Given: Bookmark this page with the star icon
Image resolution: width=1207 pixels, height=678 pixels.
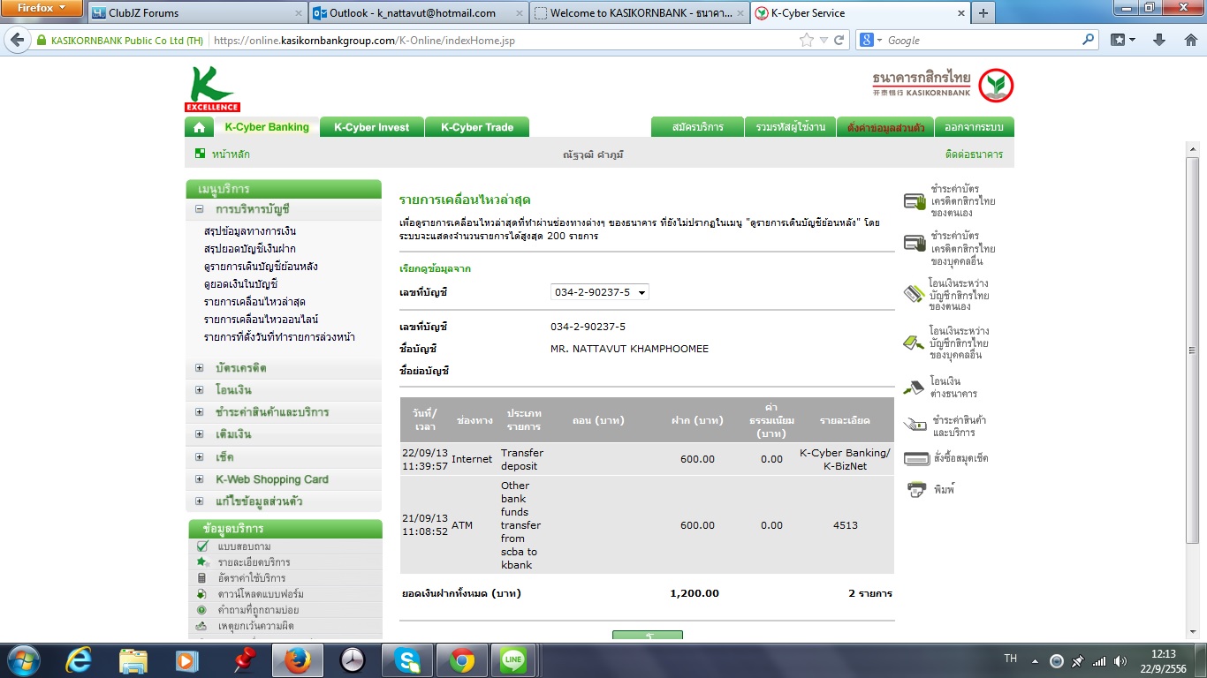Looking at the screenshot, I should coord(806,41).
